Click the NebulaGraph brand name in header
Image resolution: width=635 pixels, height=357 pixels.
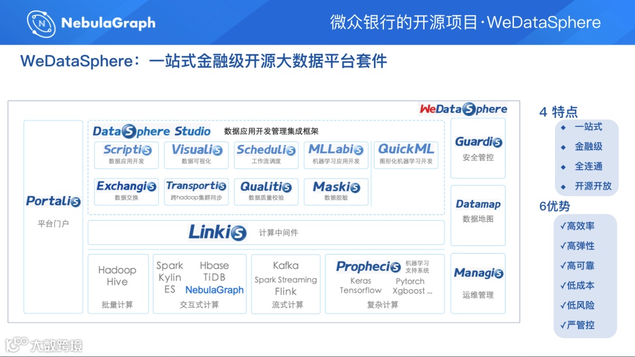pos(108,23)
